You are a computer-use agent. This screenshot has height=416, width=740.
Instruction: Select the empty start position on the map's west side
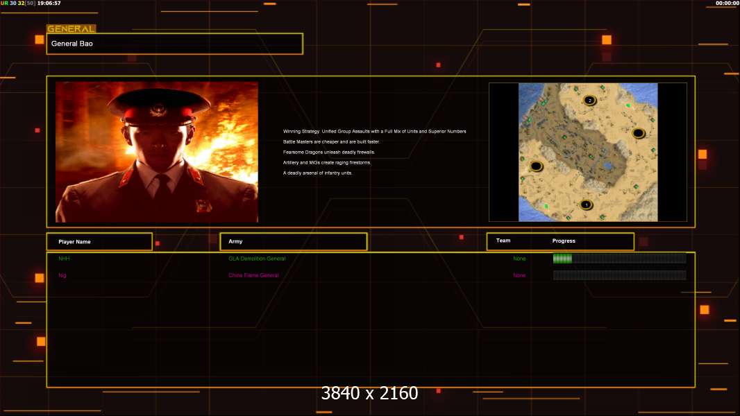[x=536, y=166]
